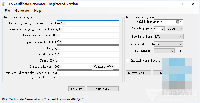Viewport: 200px width, 103px height.
Task: Focus the Organization Unit (OU=) field
Action: [88, 42]
